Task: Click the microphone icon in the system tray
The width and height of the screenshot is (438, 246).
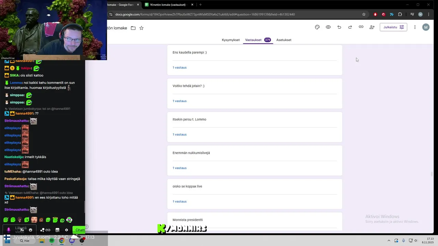Action: pos(403,241)
